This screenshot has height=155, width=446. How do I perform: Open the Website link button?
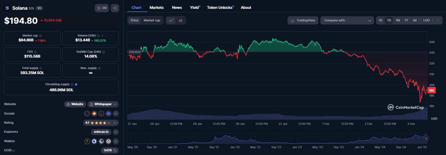pyautogui.click(x=75, y=104)
